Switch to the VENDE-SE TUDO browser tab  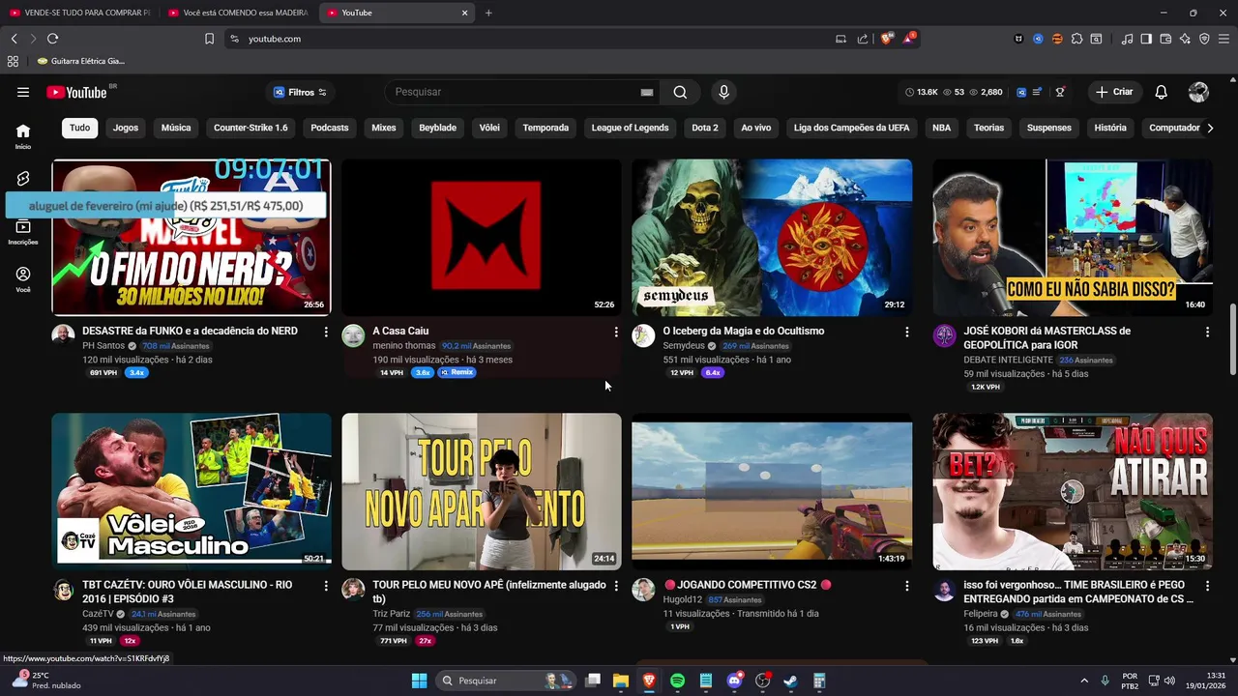click(79, 13)
